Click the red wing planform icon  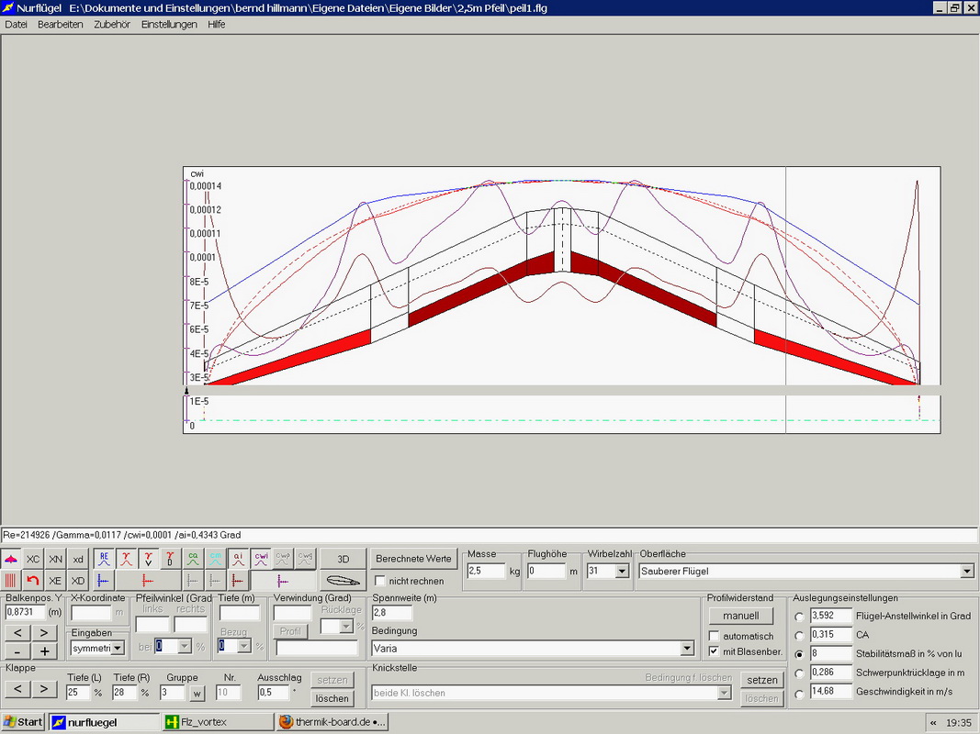coord(11,559)
